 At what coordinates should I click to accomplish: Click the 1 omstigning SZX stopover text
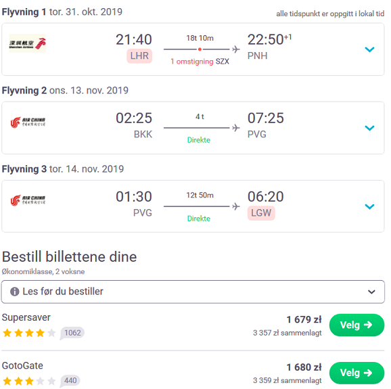(200, 62)
